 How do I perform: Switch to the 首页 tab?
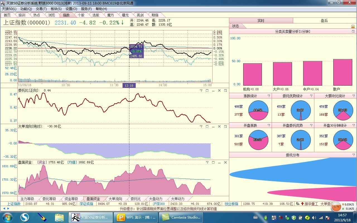click(7, 15)
